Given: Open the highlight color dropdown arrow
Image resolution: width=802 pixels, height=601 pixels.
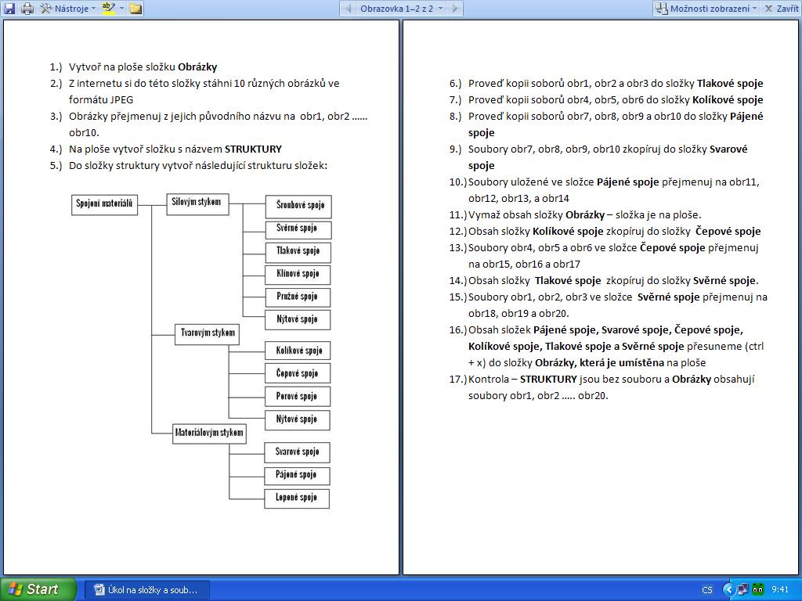Looking at the screenshot, I should 121,8.
